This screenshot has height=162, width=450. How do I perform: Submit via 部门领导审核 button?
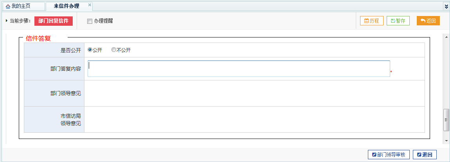pos(389,155)
